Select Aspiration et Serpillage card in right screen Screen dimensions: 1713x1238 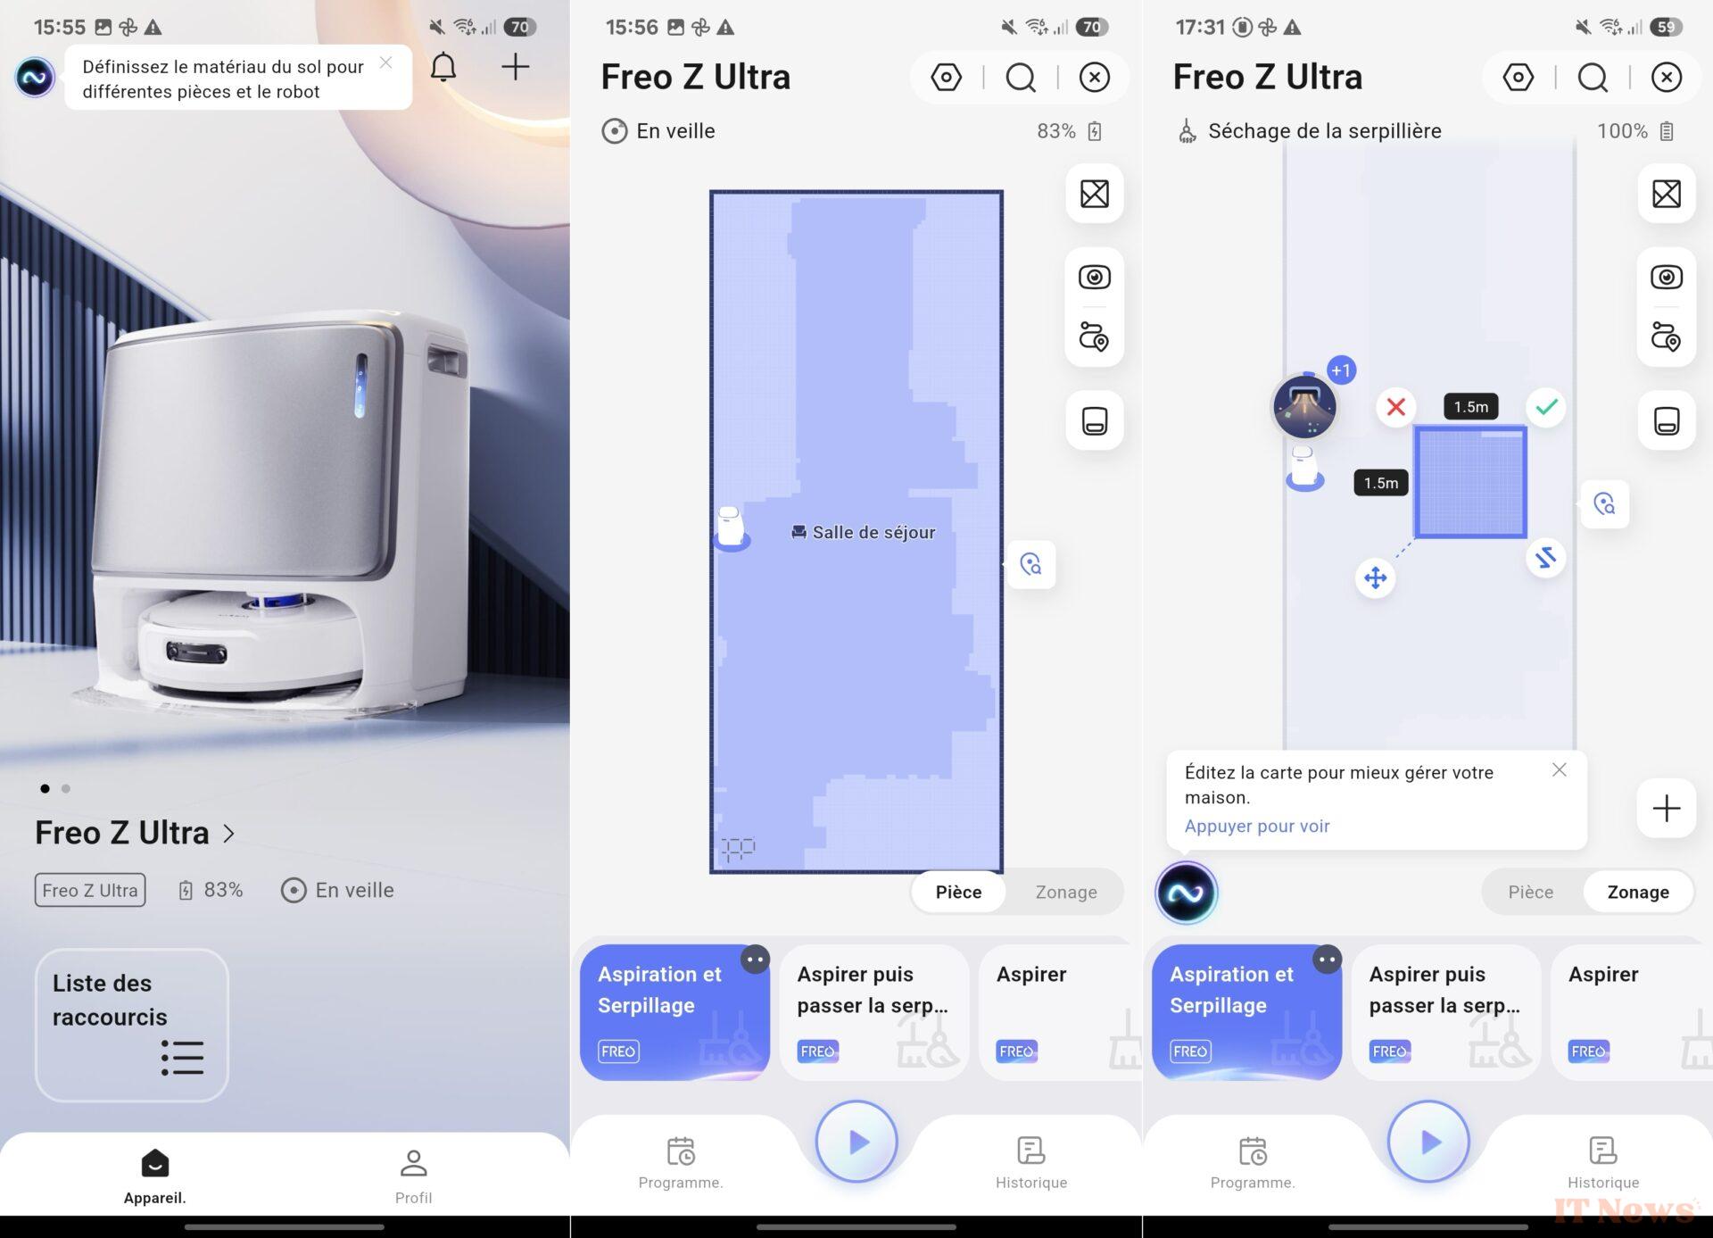[1247, 1012]
